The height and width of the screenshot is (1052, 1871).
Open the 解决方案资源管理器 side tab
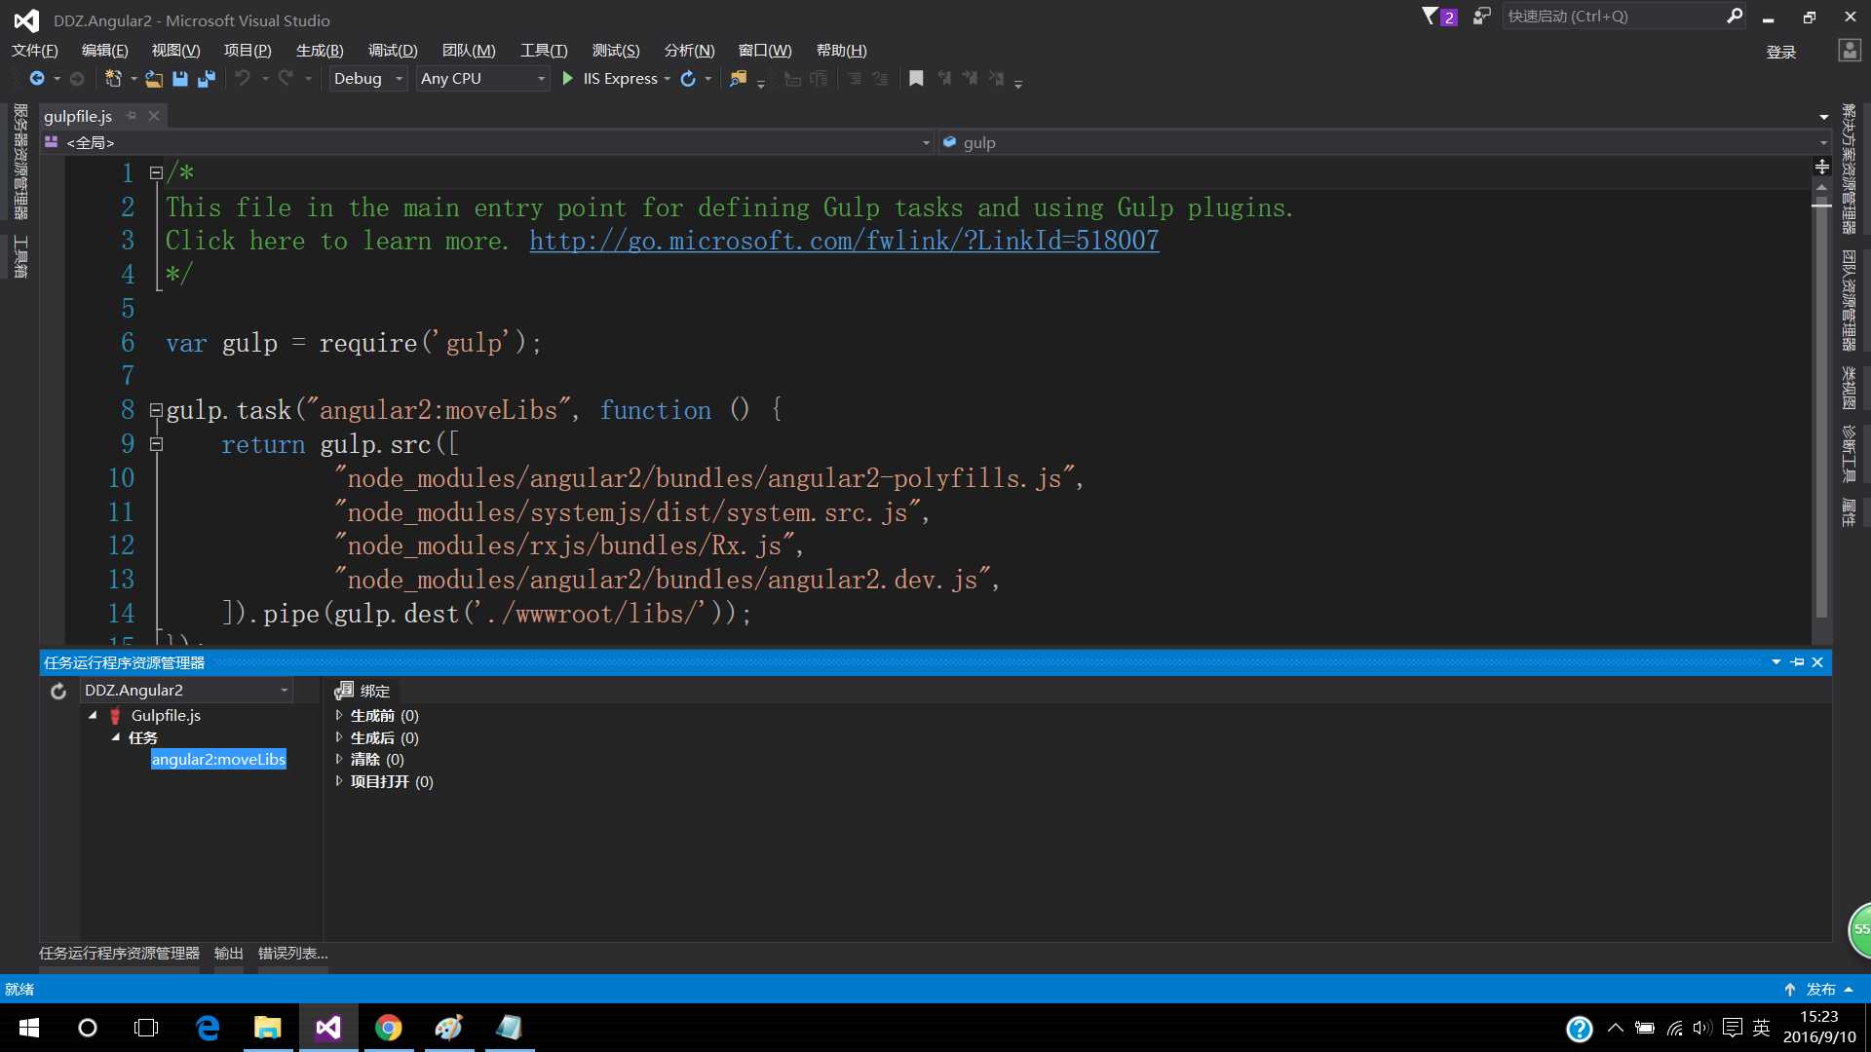(1849, 169)
